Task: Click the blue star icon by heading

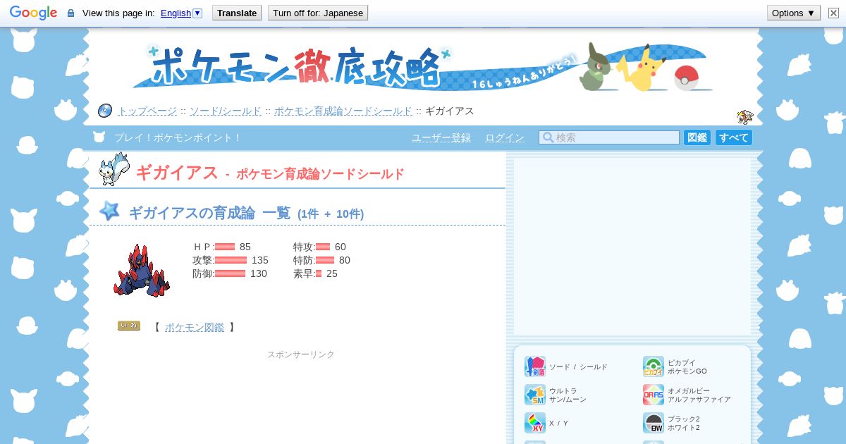Action: click(109, 211)
